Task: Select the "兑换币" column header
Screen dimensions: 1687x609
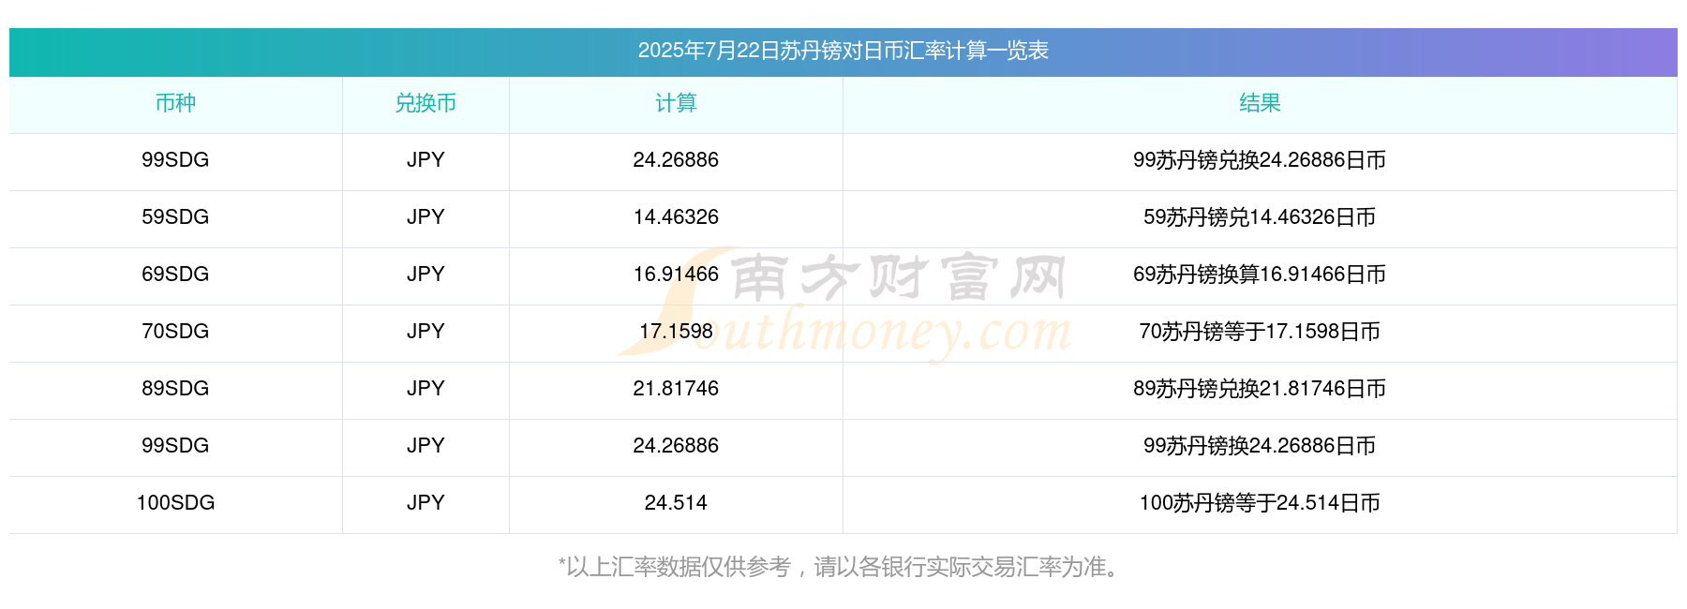Action: pyautogui.click(x=425, y=103)
